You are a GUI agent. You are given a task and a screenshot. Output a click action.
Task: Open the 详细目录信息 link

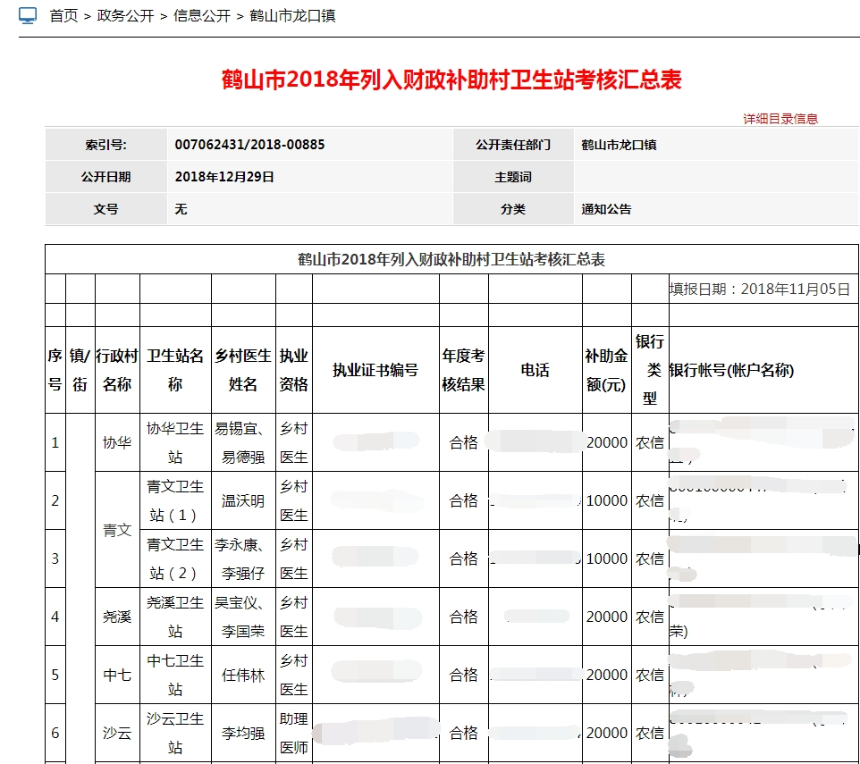[x=780, y=119]
